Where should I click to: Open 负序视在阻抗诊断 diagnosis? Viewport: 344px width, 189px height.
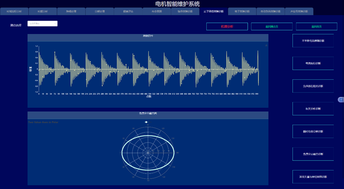313,86
